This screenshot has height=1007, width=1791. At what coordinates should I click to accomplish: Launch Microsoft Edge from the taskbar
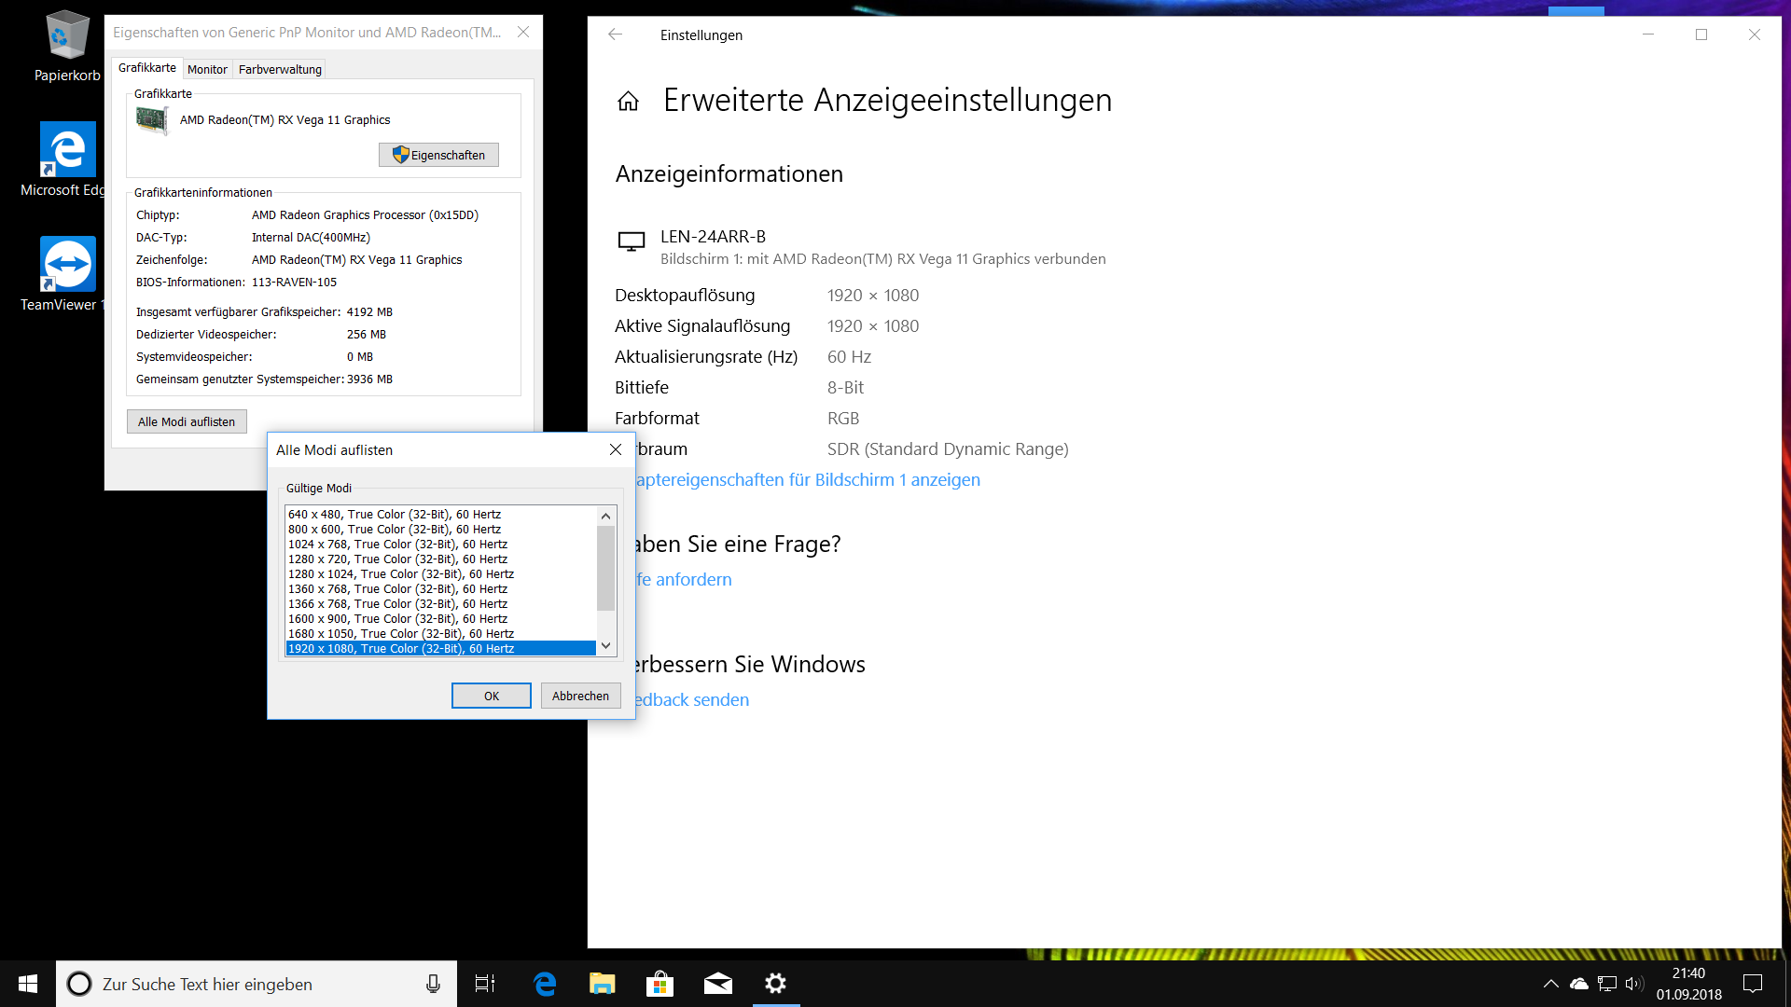point(545,984)
